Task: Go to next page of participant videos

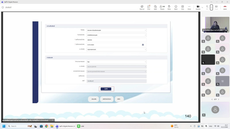Action: click(218, 99)
